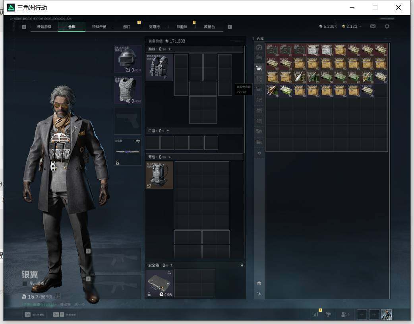Open the friends icon in bottom bar
Viewport: 414px width, 324px height.
point(344,314)
